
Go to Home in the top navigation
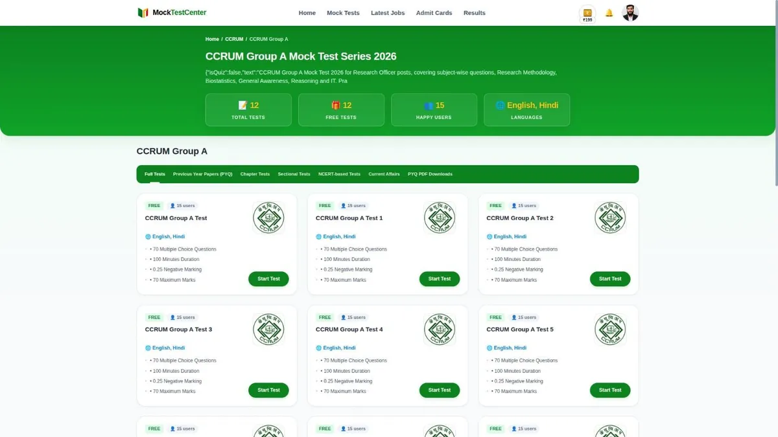tap(307, 13)
